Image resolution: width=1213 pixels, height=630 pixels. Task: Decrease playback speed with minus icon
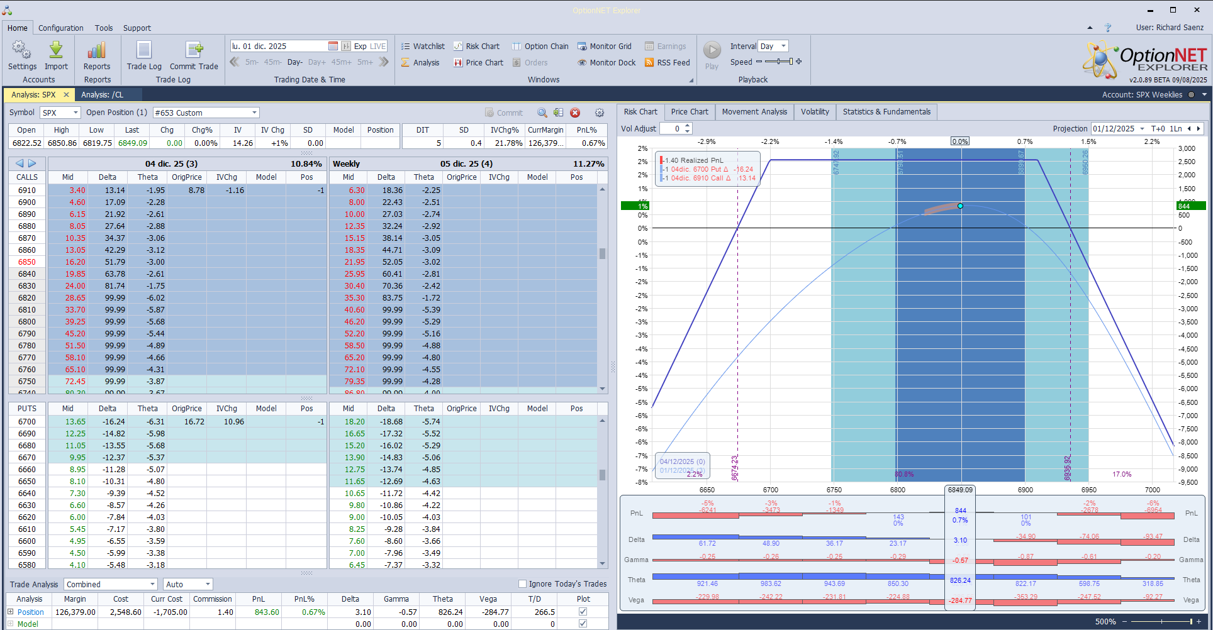coord(759,62)
